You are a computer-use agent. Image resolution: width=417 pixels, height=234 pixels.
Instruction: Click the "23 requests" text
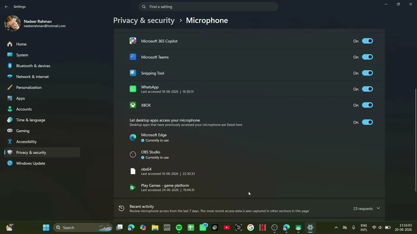[363, 209]
